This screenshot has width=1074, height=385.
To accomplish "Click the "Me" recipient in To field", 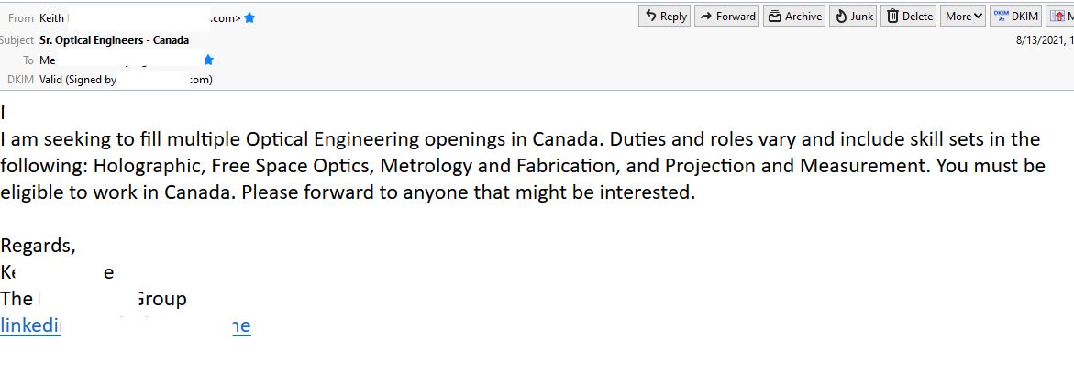I will [x=48, y=60].
